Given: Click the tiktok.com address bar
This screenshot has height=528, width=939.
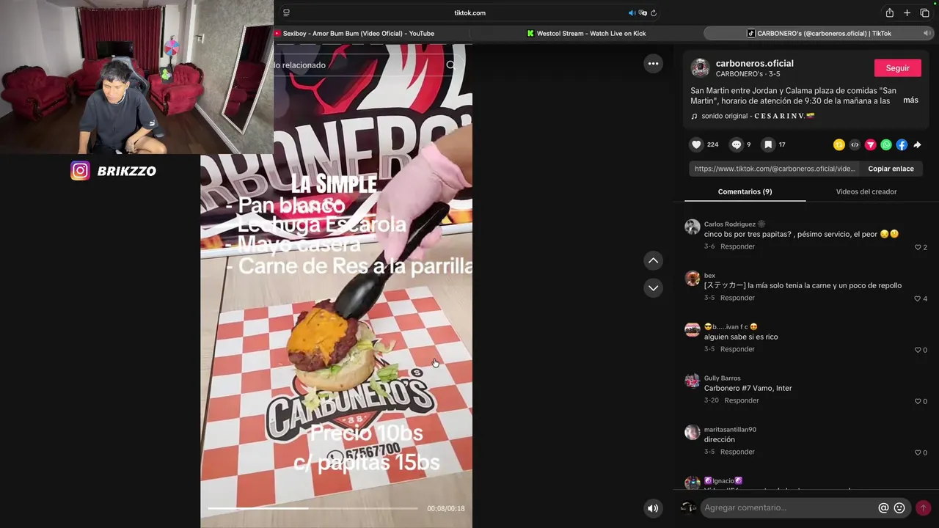Looking at the screenshot, I should tap(469, 12).
